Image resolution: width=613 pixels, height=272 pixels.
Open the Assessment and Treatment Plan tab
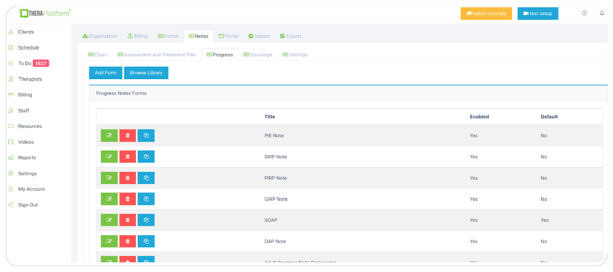157,55
